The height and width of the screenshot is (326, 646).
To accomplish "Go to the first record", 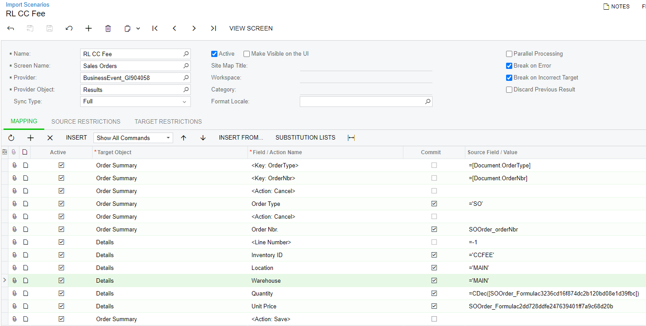I will (x=155, y=28).
